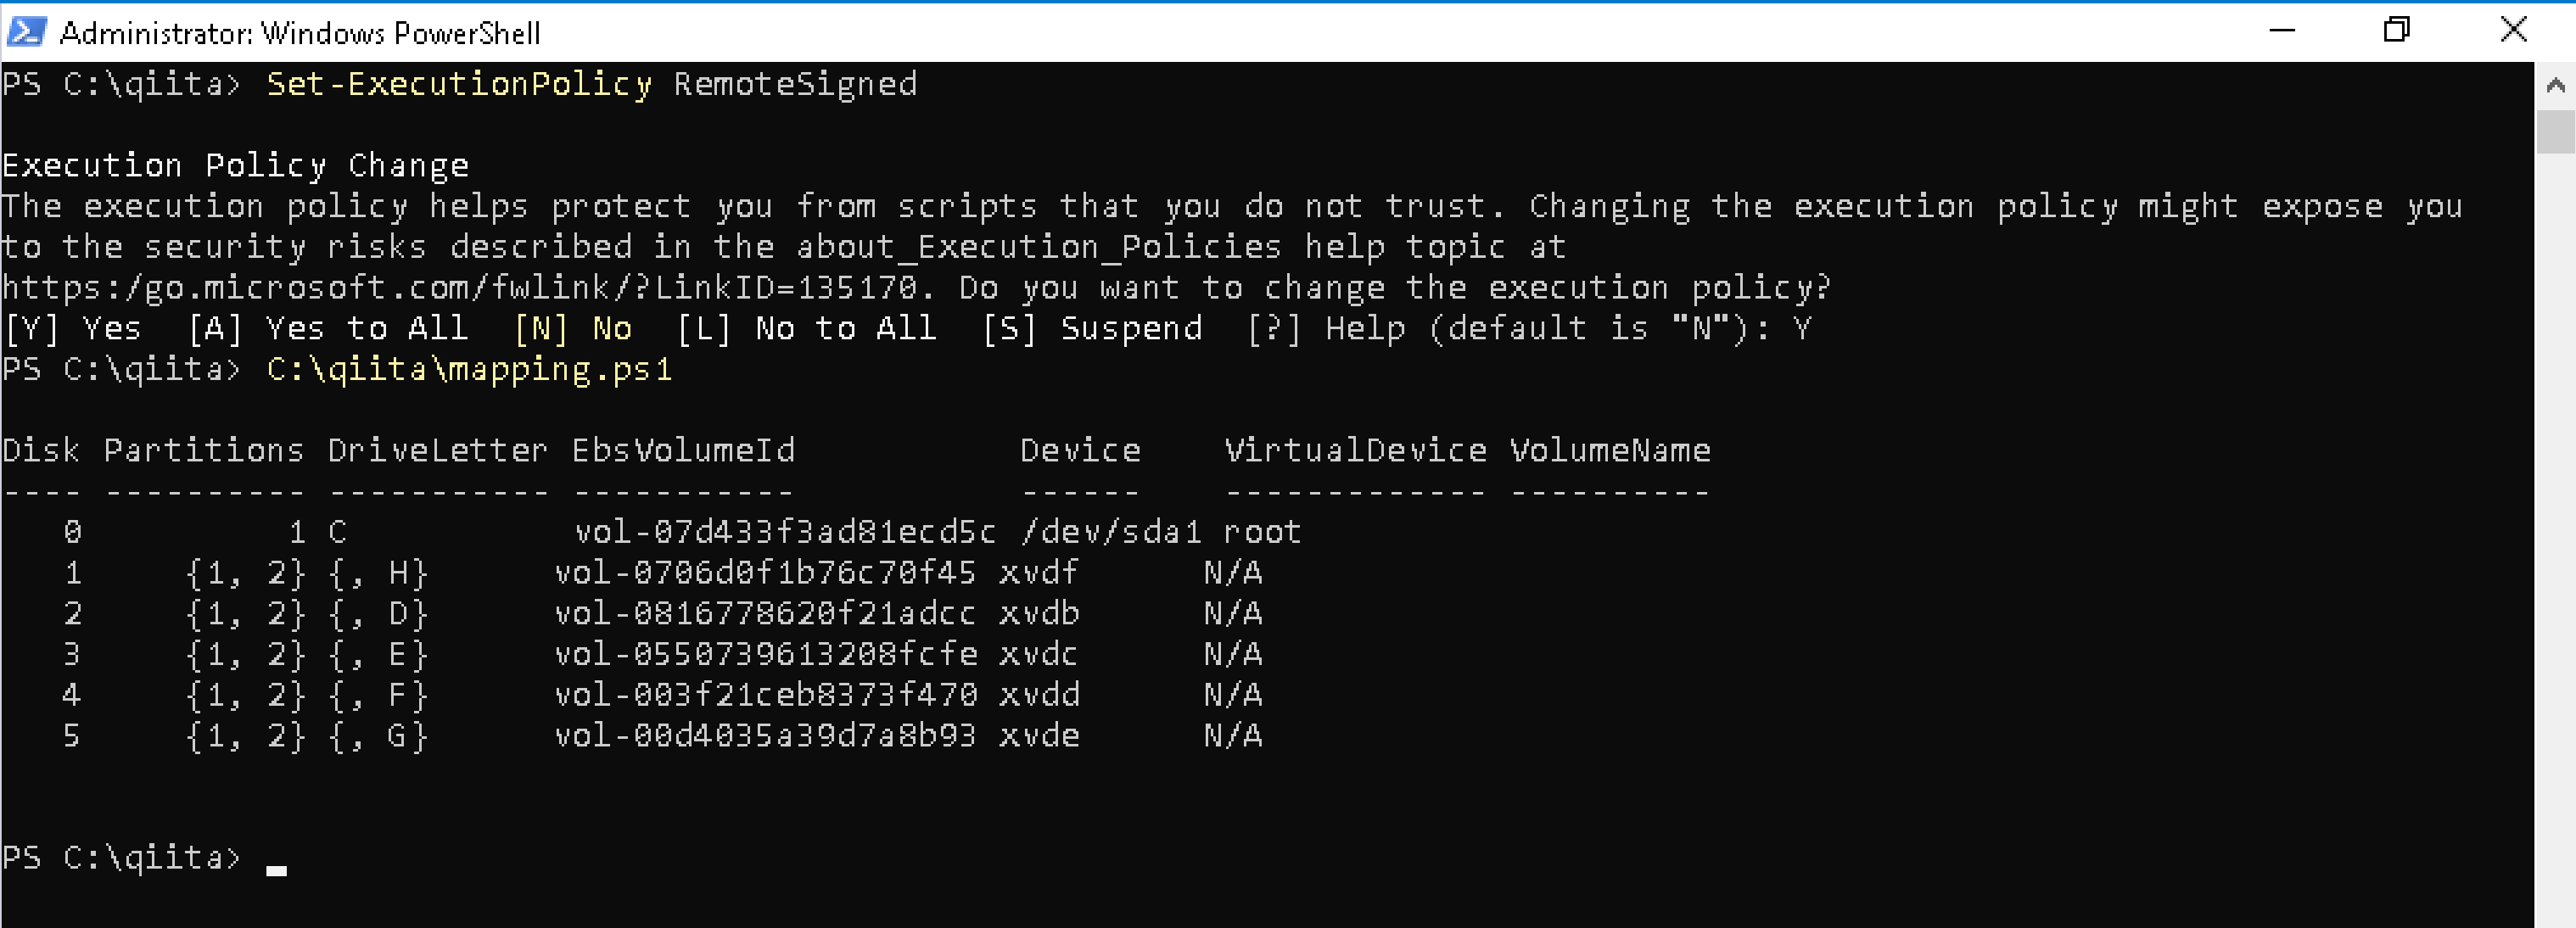Click the maximize window button
The image size is (2576, 928).
[x=2396, y=31]
